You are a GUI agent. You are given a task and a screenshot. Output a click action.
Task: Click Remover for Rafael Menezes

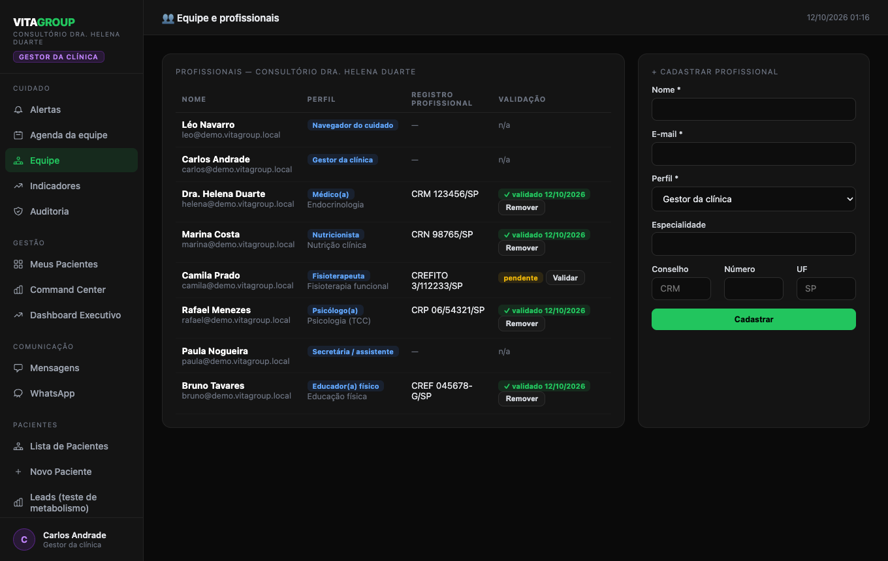click(x=522, y=324)
